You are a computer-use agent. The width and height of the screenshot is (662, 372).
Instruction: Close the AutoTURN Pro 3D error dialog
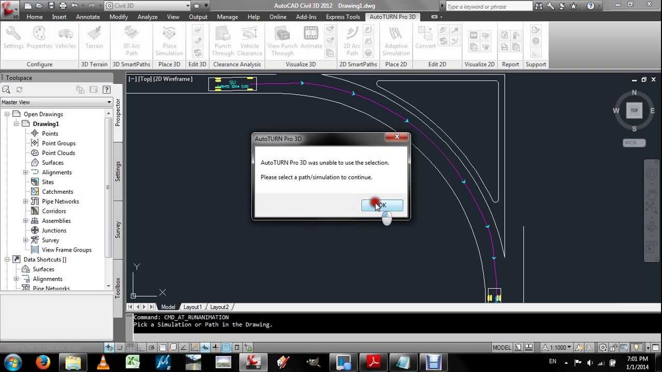(x=397, y=137)
